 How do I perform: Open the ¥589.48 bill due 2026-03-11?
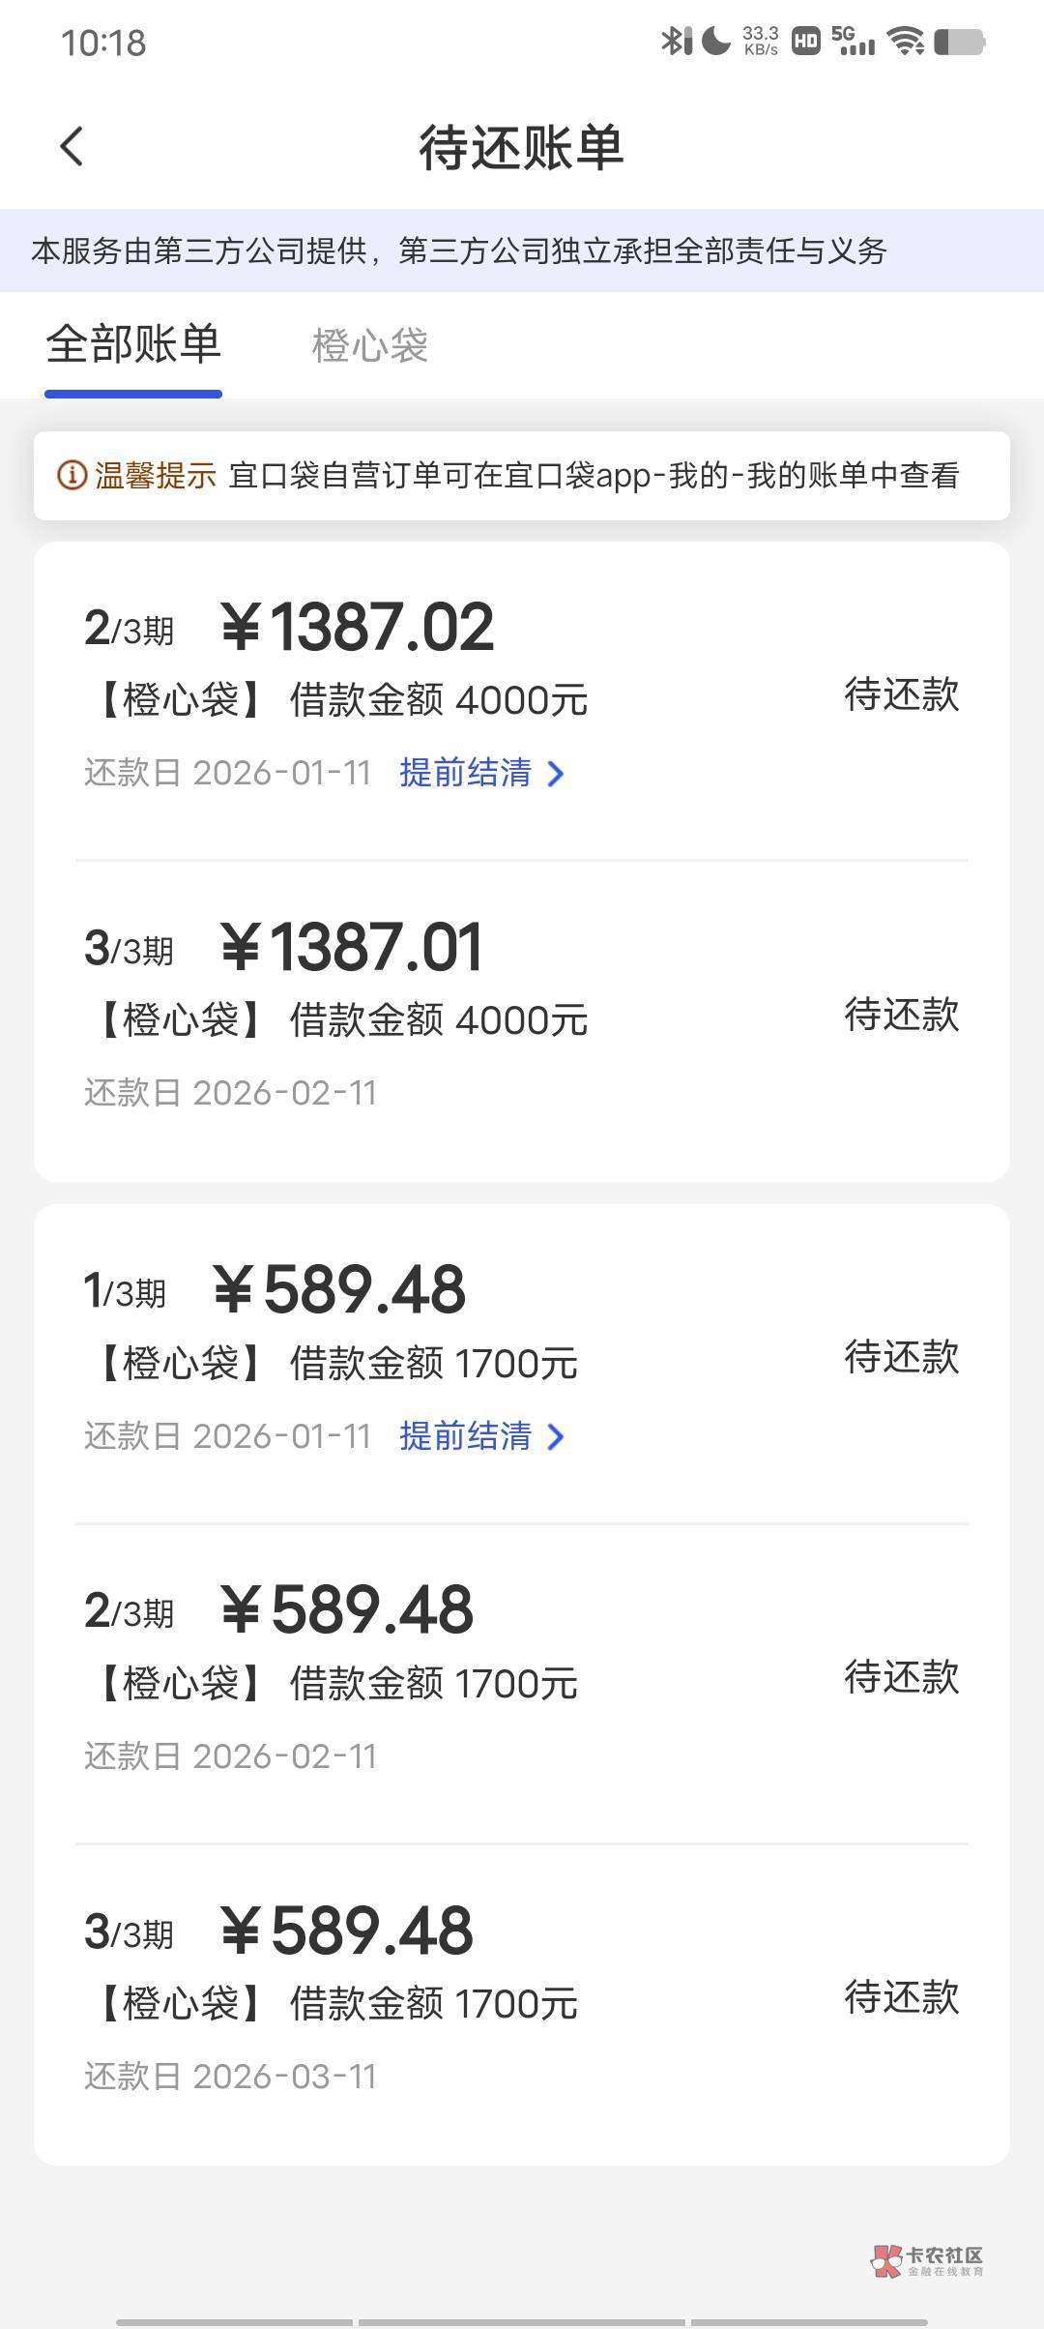pyautogui.click(x=522, y=1999)
